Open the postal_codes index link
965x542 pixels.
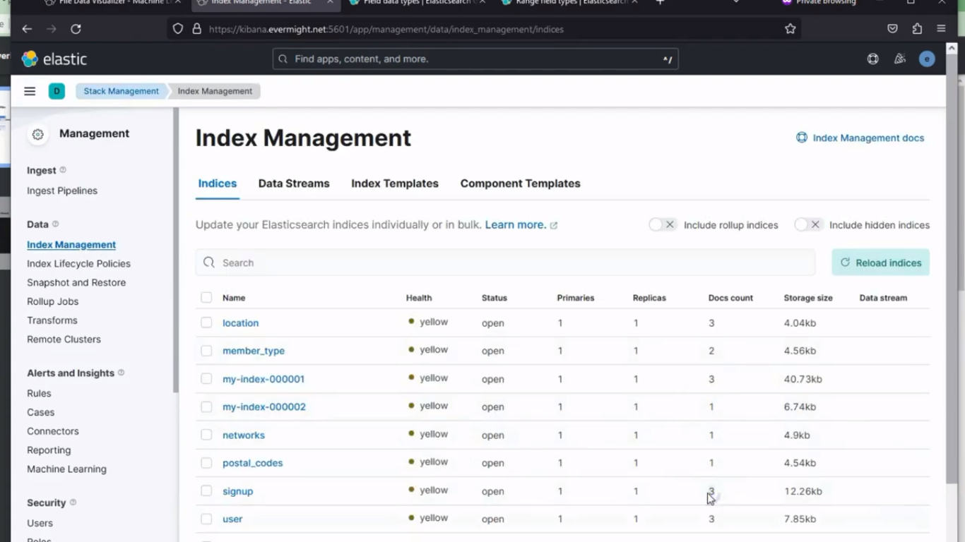coord(253,463)
